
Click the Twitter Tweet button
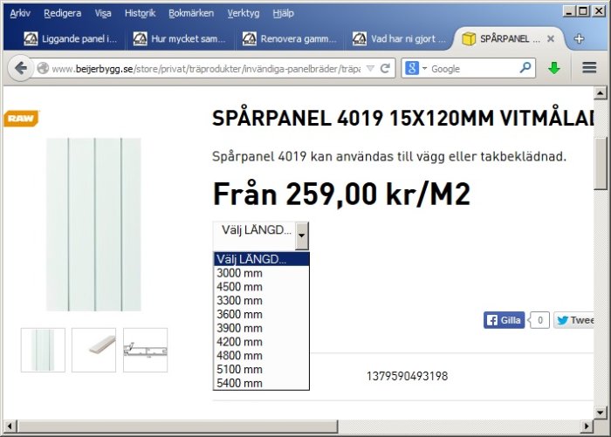573,320
